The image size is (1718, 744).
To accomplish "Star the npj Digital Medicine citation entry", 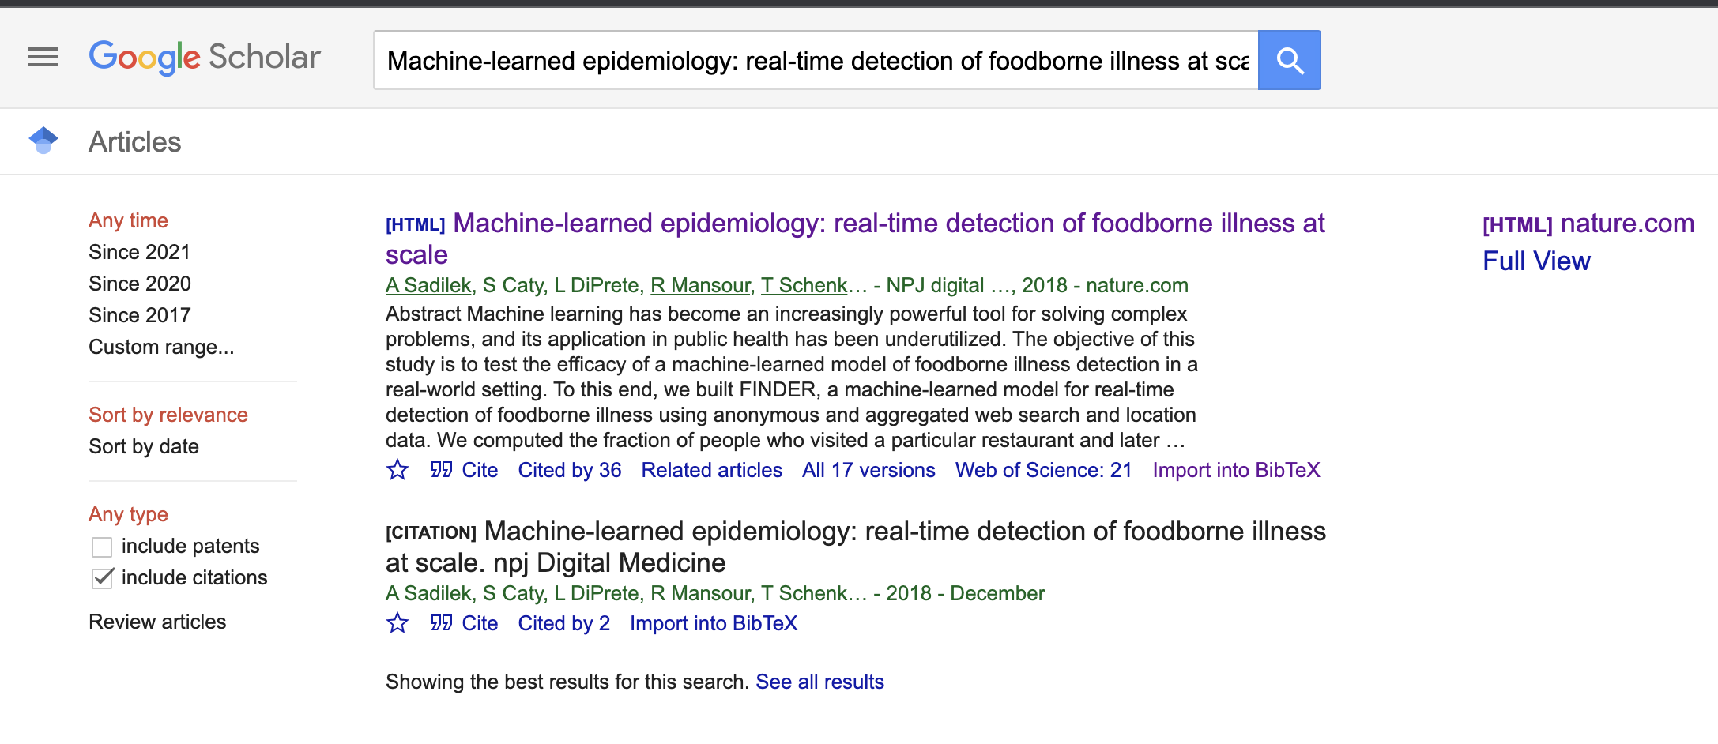I will [x=398, y=623].
